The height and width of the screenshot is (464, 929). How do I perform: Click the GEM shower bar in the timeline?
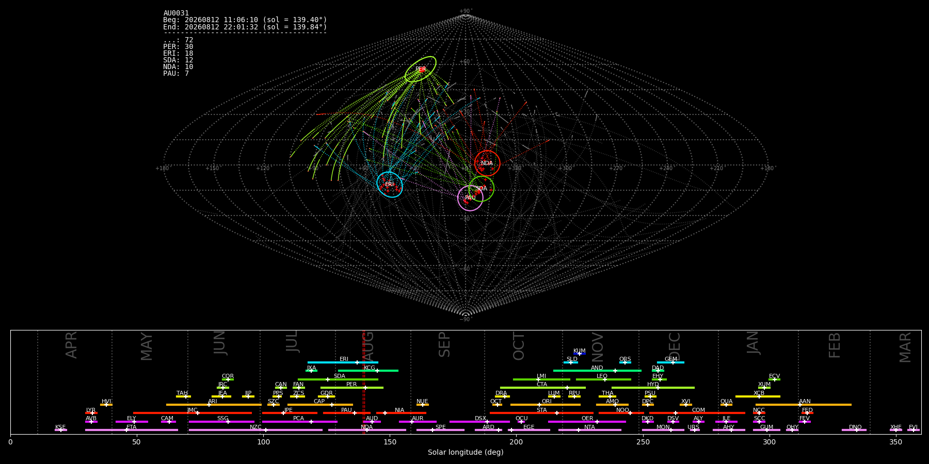pyautogui.click(x=670, y=362)
